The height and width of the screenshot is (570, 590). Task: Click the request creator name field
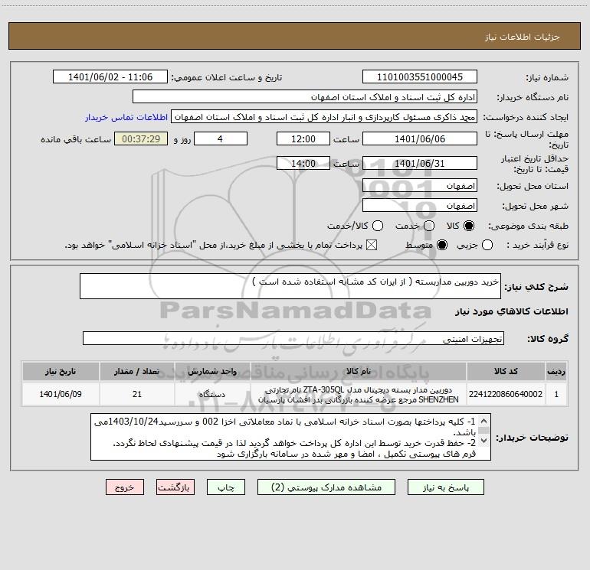pos(324,117)
